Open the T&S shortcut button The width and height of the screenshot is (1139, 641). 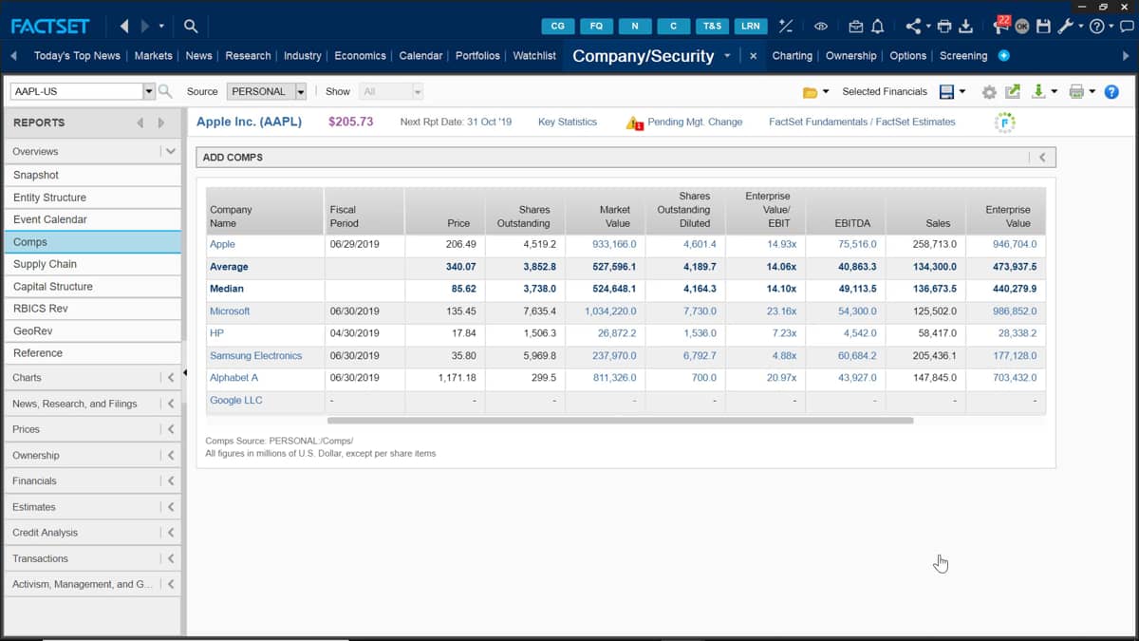(x=712, y=27)
